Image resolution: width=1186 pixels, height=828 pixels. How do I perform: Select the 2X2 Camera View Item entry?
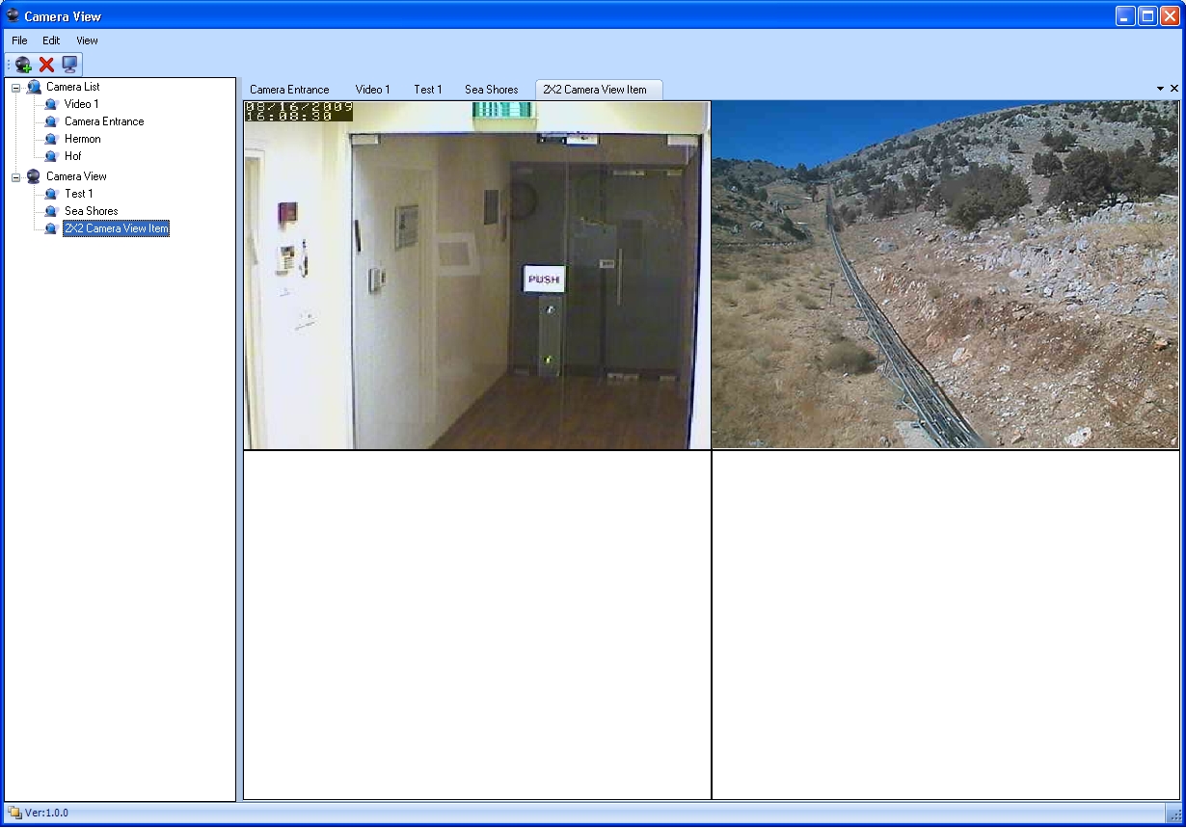pos(116,228)
